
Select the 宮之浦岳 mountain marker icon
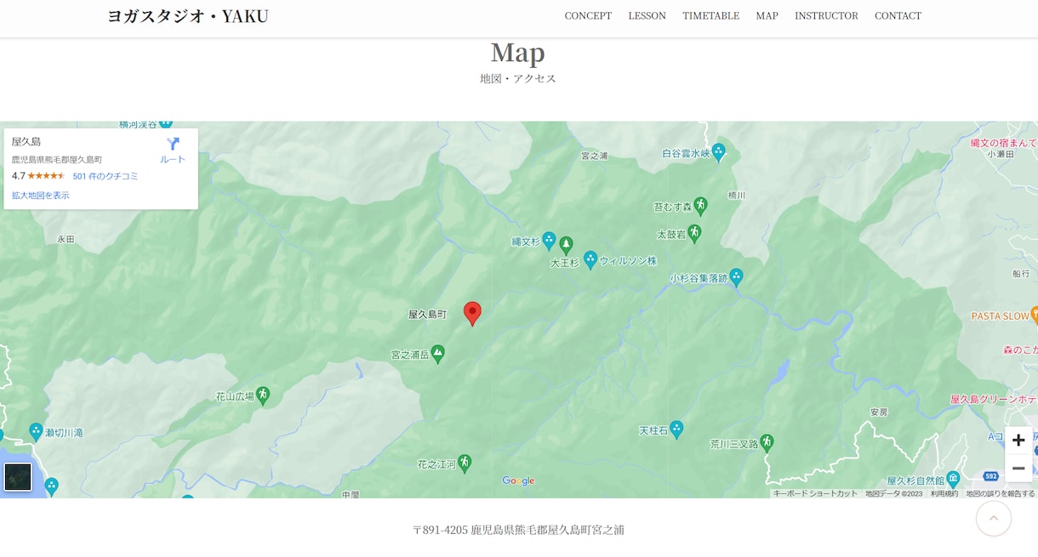coord(437,353)
